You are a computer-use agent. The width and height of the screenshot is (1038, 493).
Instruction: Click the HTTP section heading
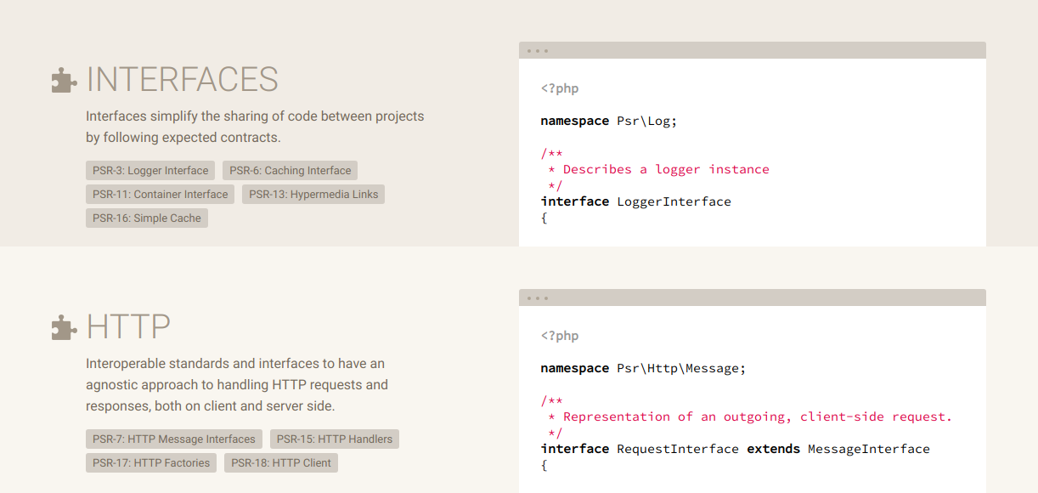(x=128, y=326)
